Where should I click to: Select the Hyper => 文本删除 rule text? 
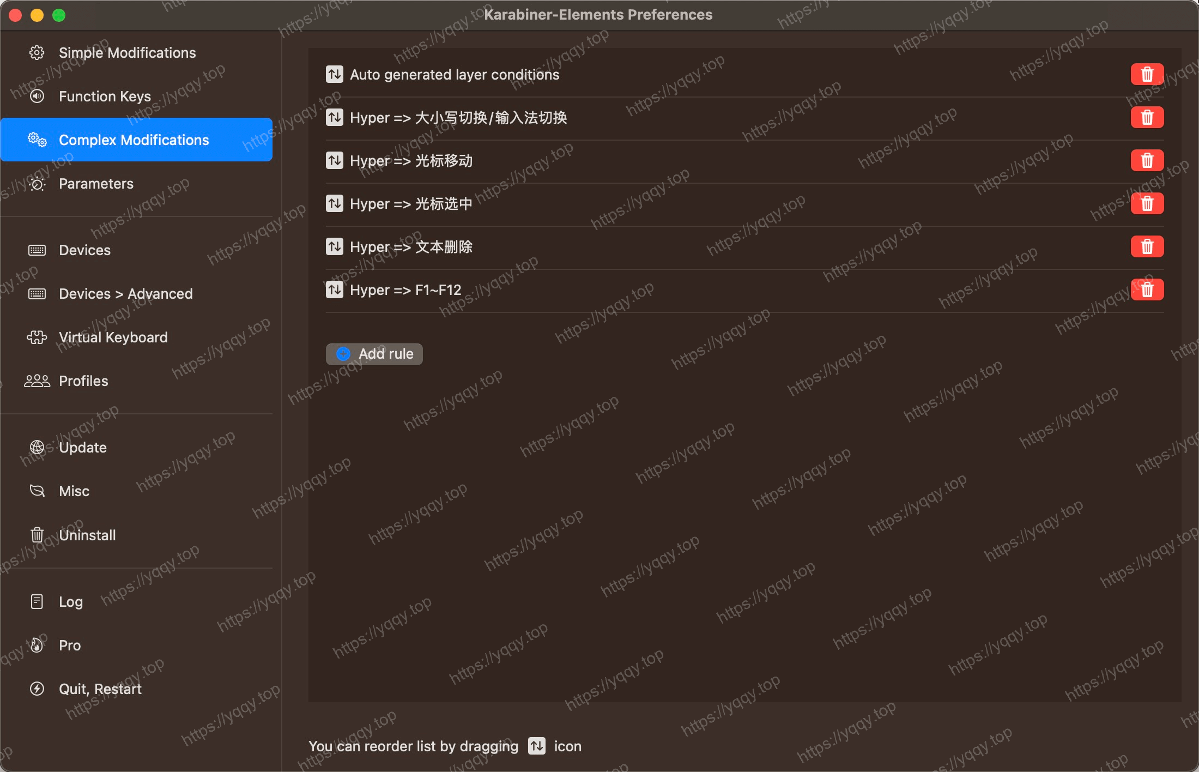[x=411, y=246]
